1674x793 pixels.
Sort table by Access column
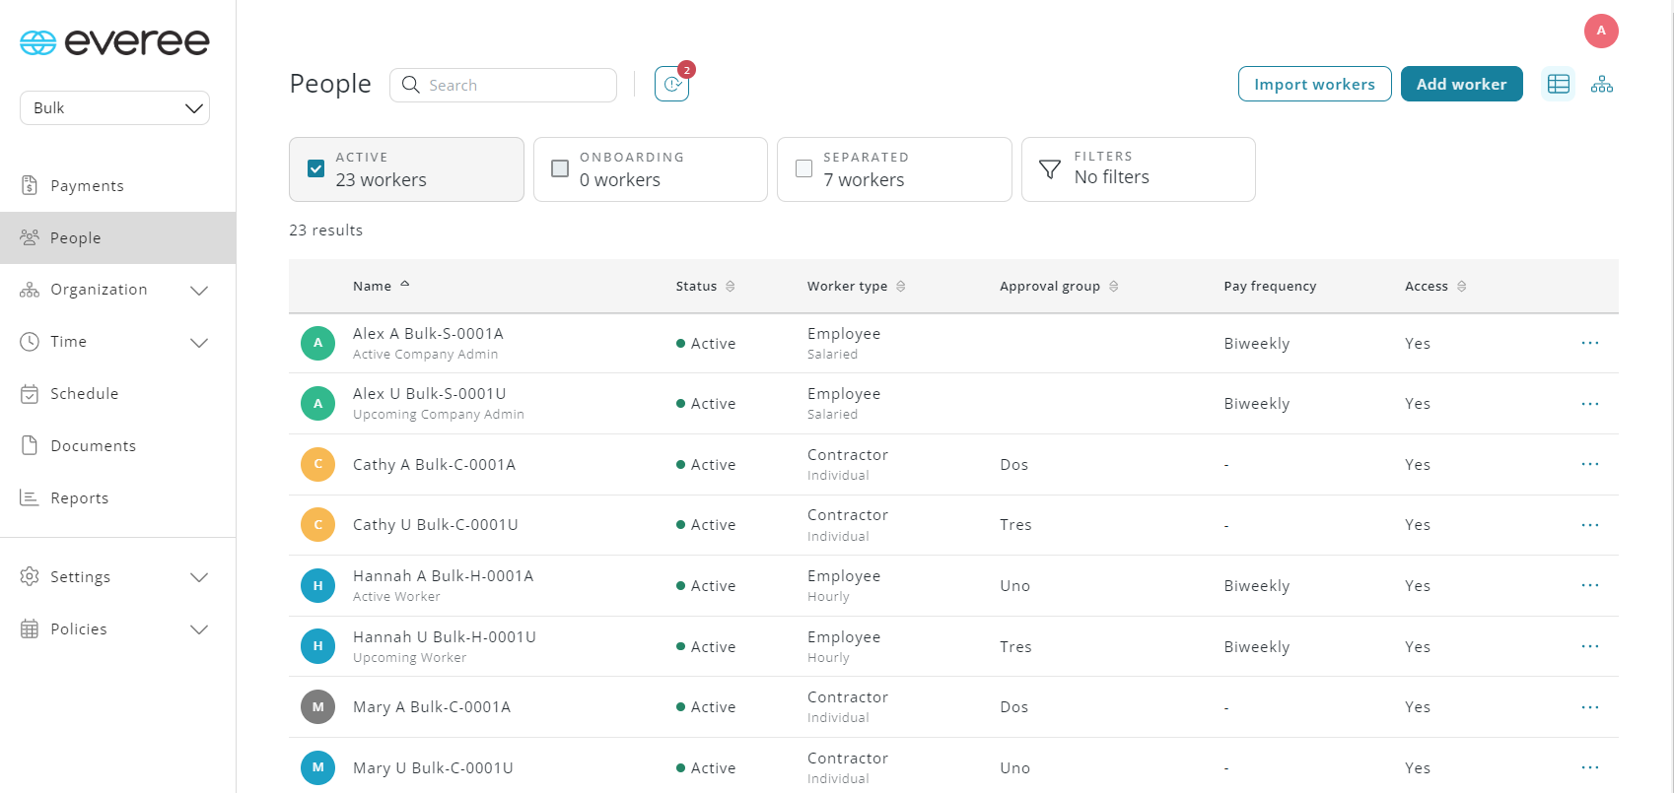pyautogui.click(x=1462, y=287)
